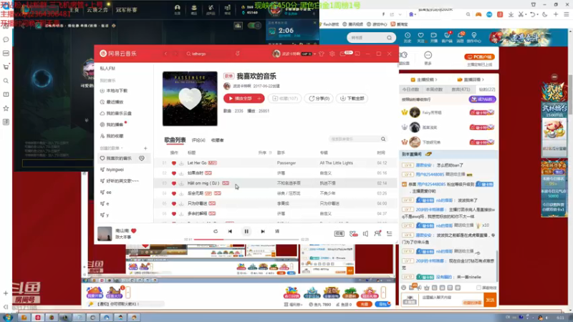Unlike the song Häll om mig (DJ)
Screen dimensions: 573x322
coord(174,183)
